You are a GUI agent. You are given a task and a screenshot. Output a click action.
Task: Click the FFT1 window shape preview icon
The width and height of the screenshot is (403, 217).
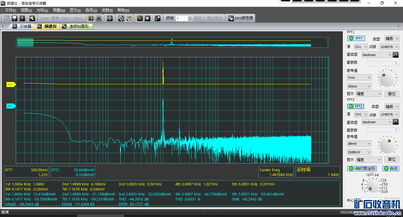coord(396,55)
